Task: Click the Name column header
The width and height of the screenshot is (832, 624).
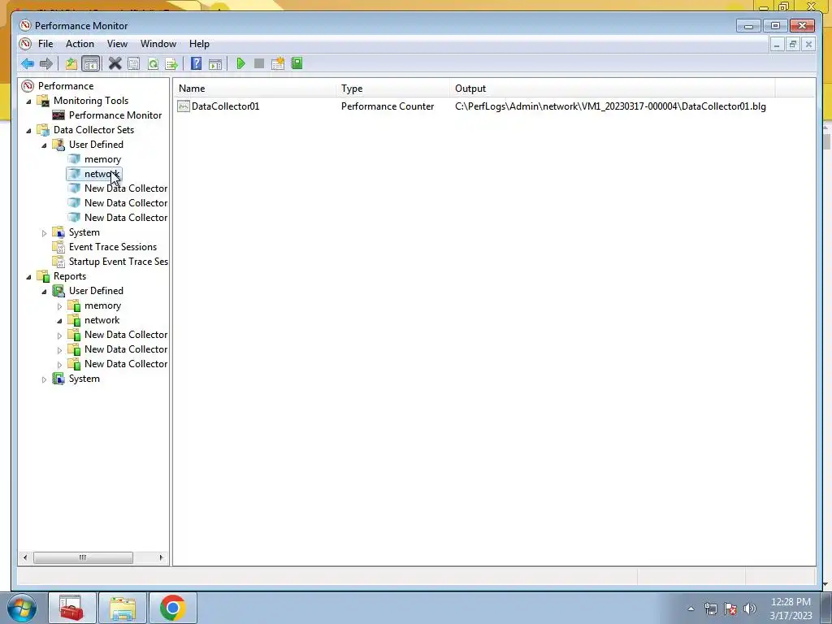Action: (256, 89)
